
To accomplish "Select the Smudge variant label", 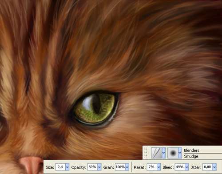I will [x=191, y=156].
